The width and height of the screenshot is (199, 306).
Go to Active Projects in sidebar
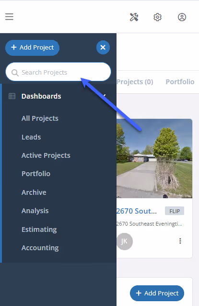tap(46, 155)
